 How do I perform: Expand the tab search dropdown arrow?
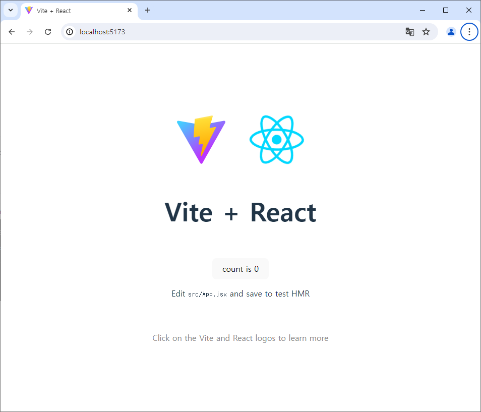pyautogui.click(x=11, y=10)
